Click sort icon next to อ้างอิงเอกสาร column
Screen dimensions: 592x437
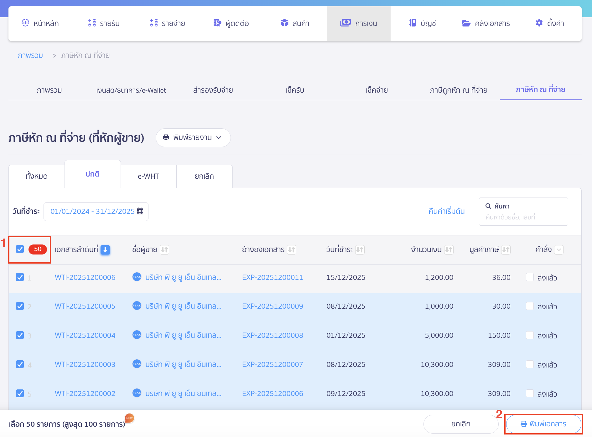point(292,250)
